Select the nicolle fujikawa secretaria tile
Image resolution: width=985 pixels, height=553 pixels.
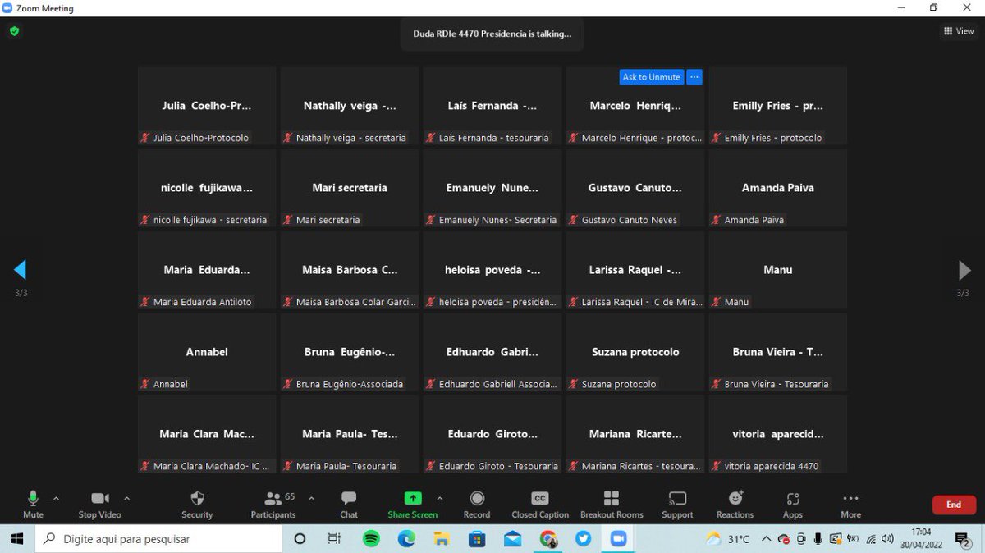pos(207,188)
